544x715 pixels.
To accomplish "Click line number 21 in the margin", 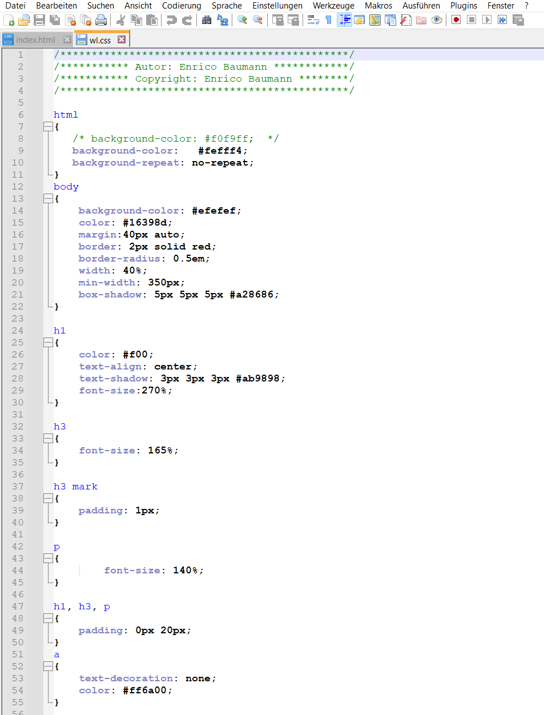I will [x=18, y=294].
